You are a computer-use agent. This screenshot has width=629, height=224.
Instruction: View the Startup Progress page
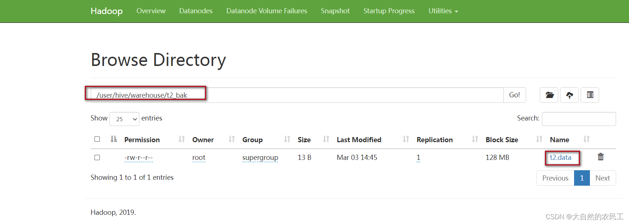(x=389, y=11)
